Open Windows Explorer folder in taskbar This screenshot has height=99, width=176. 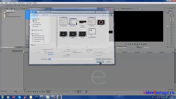pos(48,97)
